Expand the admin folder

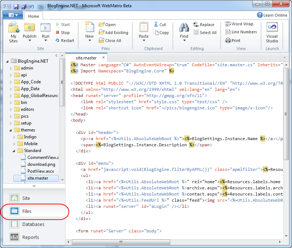[11, 68]
